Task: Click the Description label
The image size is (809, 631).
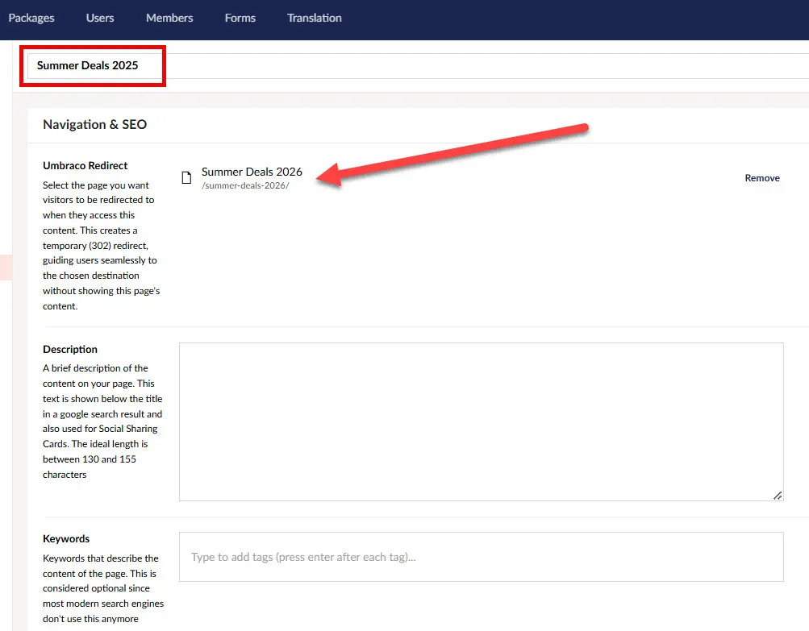Action: coord(69,349)
